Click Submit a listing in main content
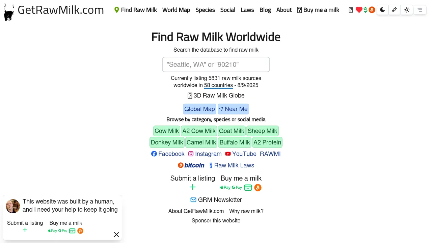Viewport: 432px width, 243px height. pos(193,178)
